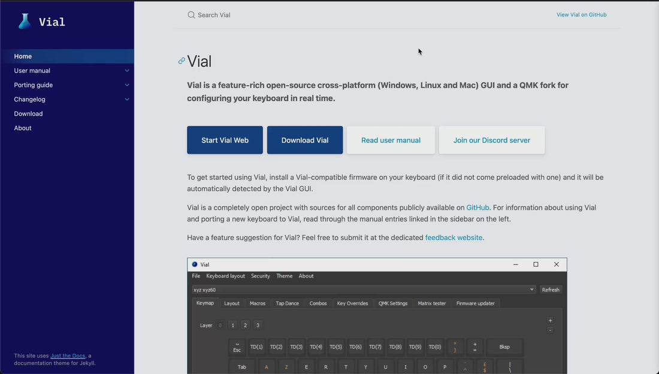Click the Vial app screenshot image
The width and height of the screenshot is (659, 374).
[x=377, y=315]
